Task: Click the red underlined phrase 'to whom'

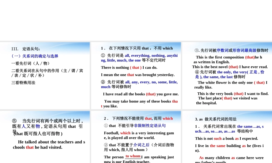Action: point(133,156)
